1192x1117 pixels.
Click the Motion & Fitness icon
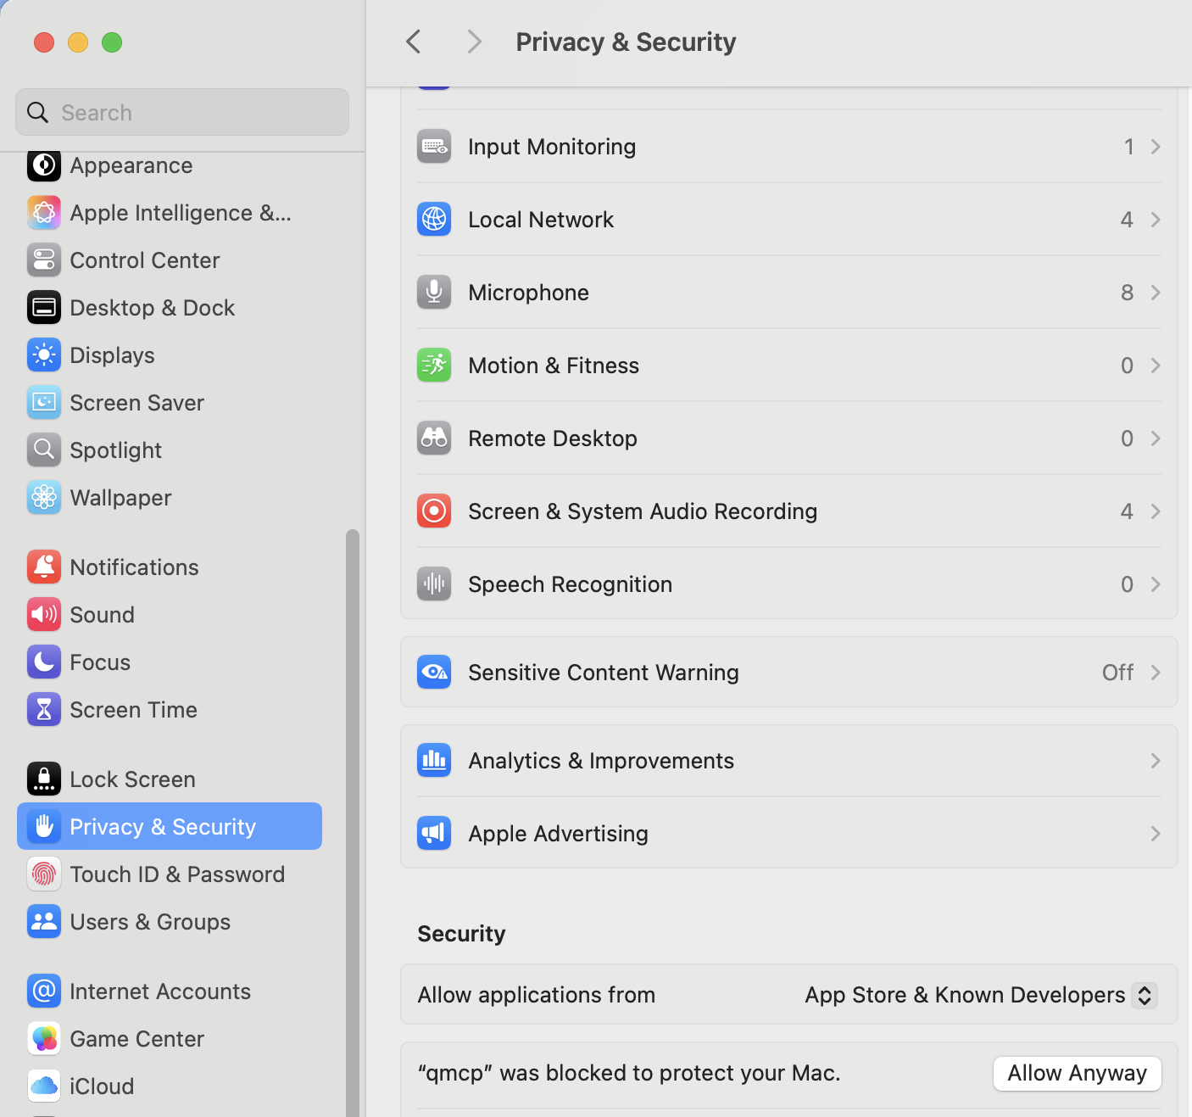point(434,366)
